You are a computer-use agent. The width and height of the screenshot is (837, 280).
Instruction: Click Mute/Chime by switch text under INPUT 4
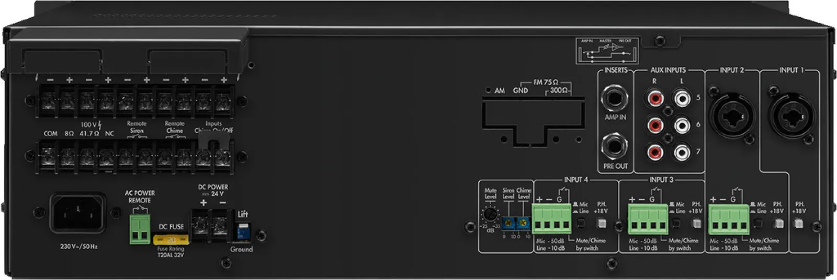tap(590, 244)
